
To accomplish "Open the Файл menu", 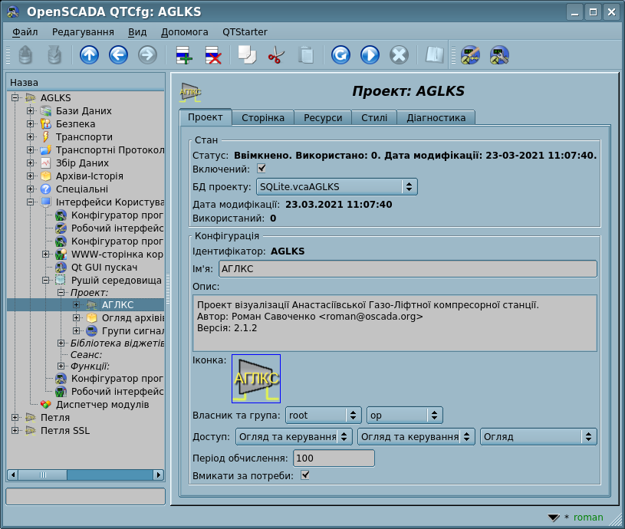I will (x=25, y=32).
